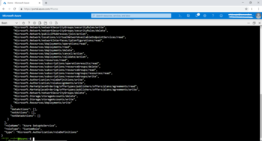
Task: Click the upload/download files icon
Action: coord(40,23)
